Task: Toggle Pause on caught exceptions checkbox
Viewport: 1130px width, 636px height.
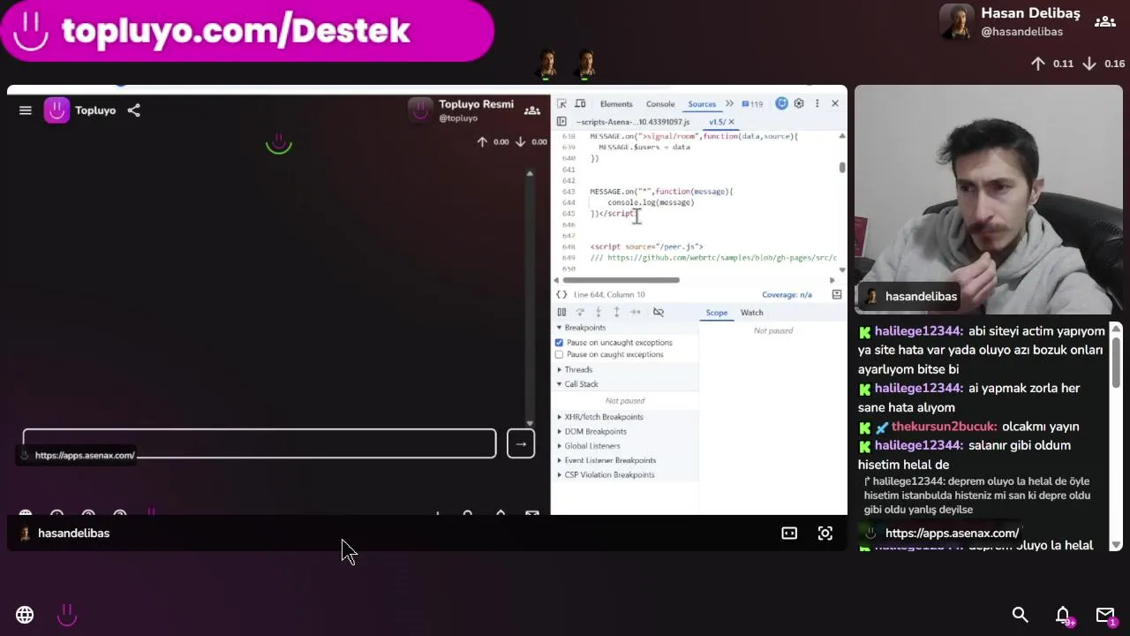Action: click(x=559, y=354)
